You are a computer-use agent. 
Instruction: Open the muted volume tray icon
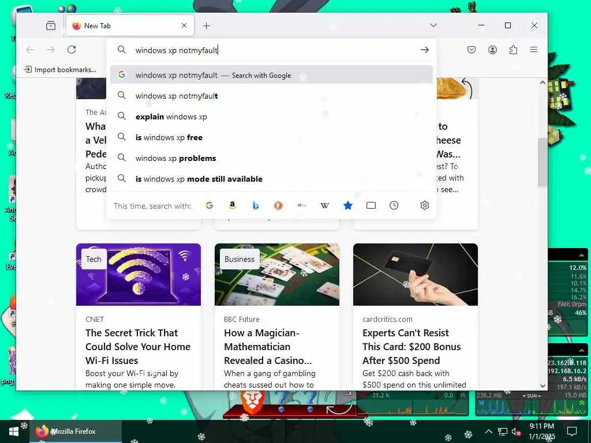(x=516, y=431)
